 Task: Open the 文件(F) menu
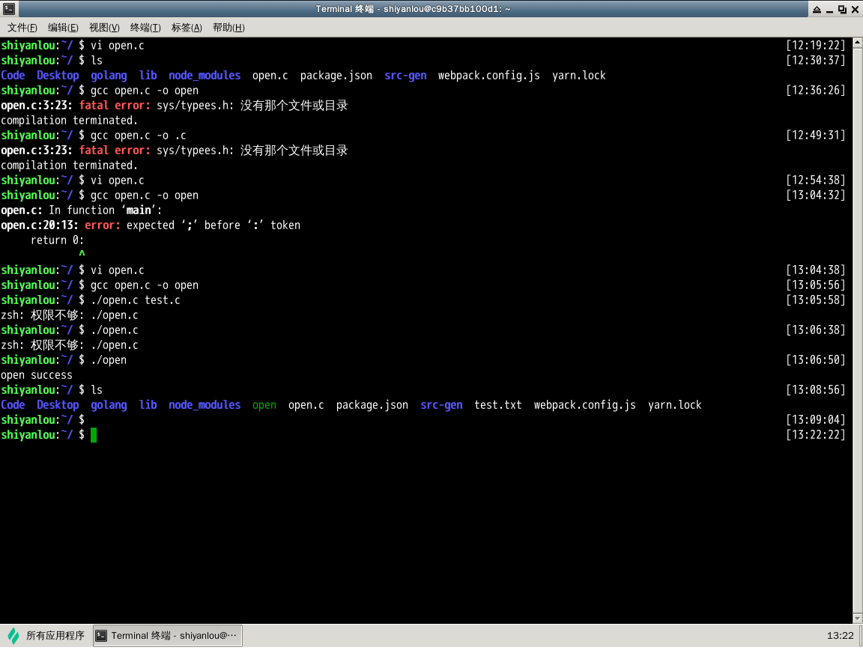[x=22, y=28]
